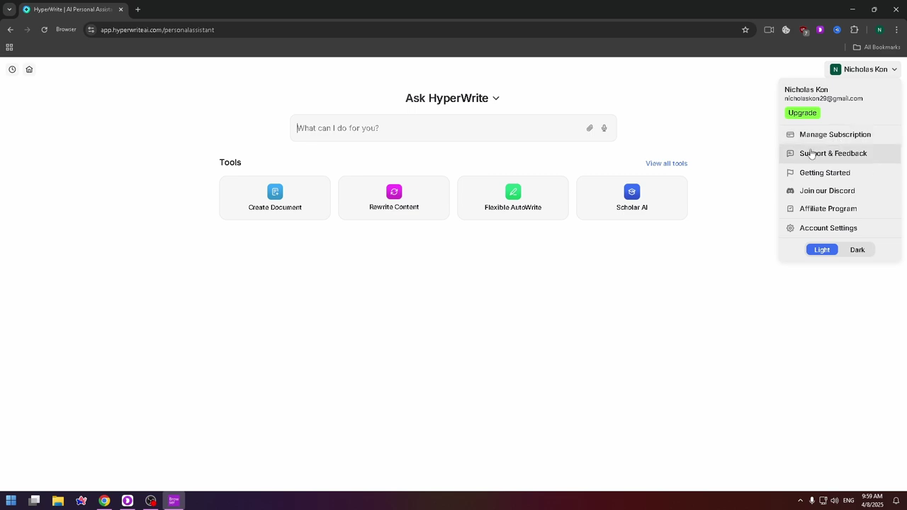907x510 pixels.
Task: Go to Account Settings
Action: point(840,228)
